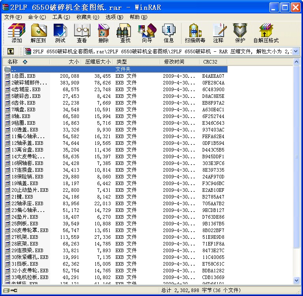Go up one folder level button
Viewport: 303px width, 296px height.
point(11,51)
